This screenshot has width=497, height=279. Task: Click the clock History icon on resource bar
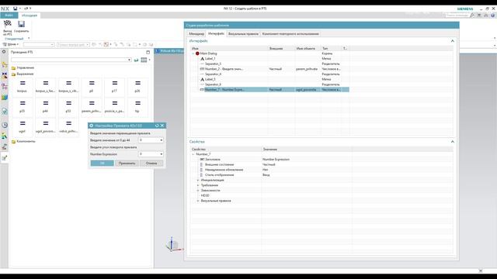click(x=5, y=125)
